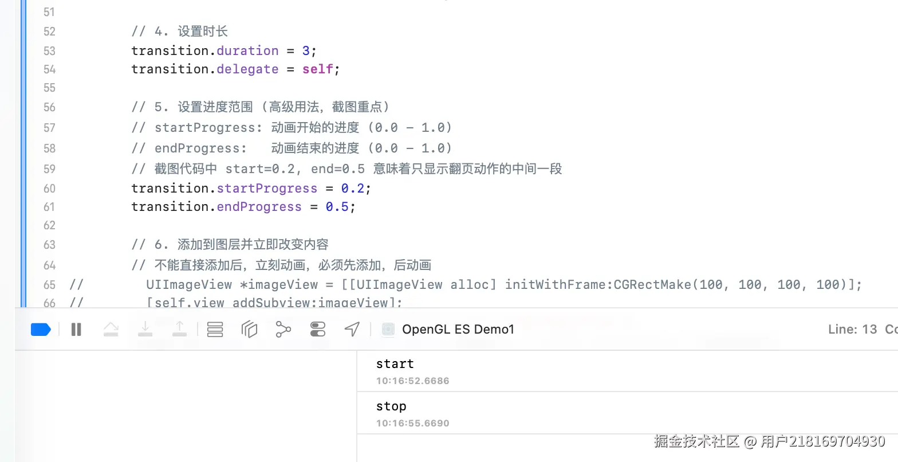898x462 pixels.
Task: Click line number 53 in the gutter
Action: tap(50, 51)
